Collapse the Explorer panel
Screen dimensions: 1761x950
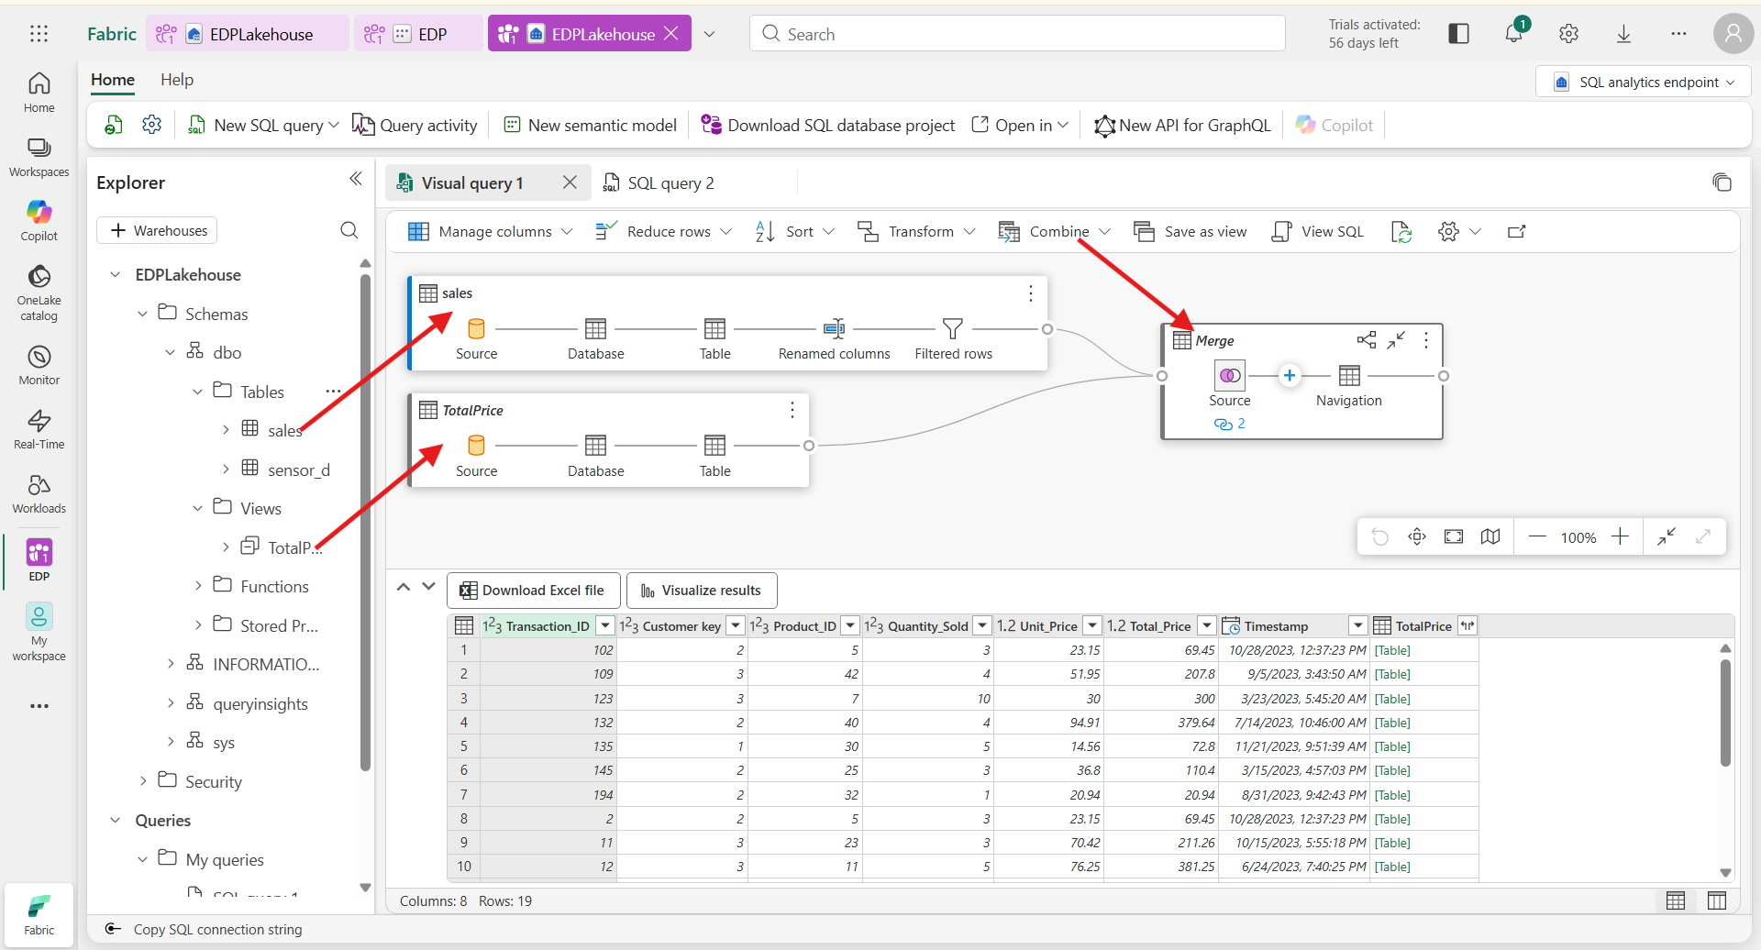coord(356,180)
